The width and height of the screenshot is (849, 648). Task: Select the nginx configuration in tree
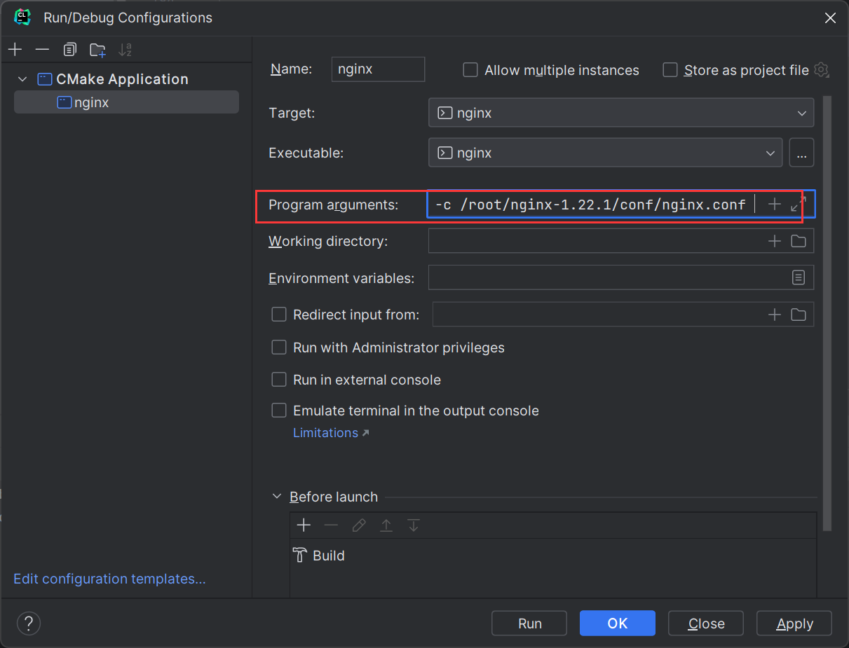tap(126, 102)
